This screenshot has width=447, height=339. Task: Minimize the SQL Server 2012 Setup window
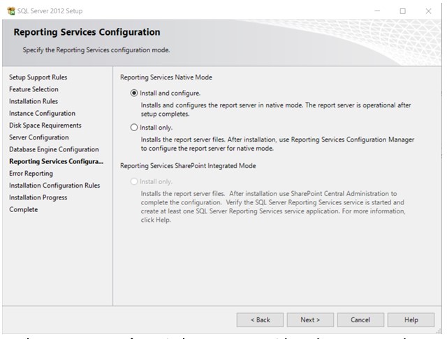pos(377,11)
